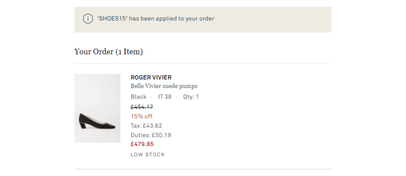Click the 15% off discount text
Viewport: 406px width, 176px height.
pyautogui.click(x=142, y=116)
